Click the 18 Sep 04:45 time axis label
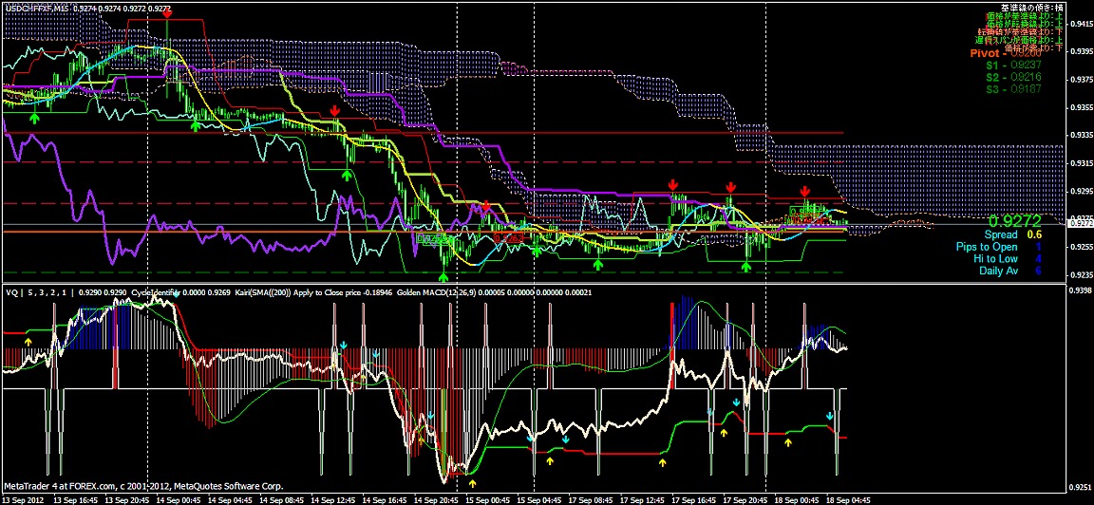The width and height of the screenshot is (1094, 505). tap(849, 499)
